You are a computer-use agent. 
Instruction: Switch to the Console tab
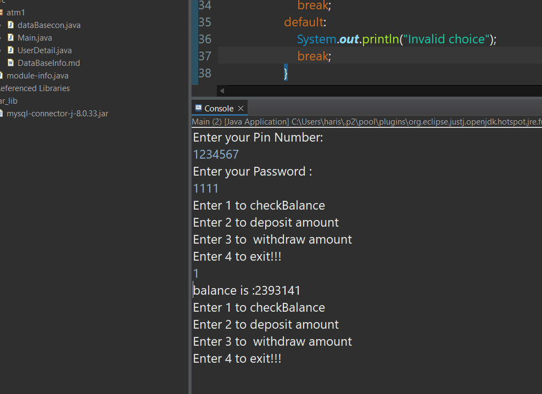pos(219,109)
